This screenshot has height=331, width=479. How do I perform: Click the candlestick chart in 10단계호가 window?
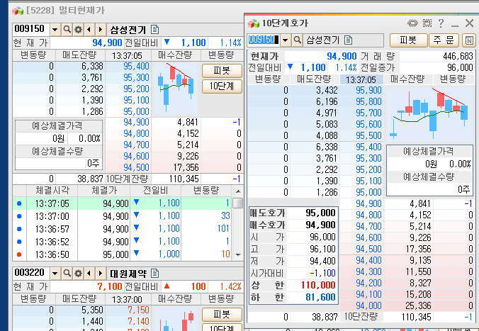click(429, 113)
